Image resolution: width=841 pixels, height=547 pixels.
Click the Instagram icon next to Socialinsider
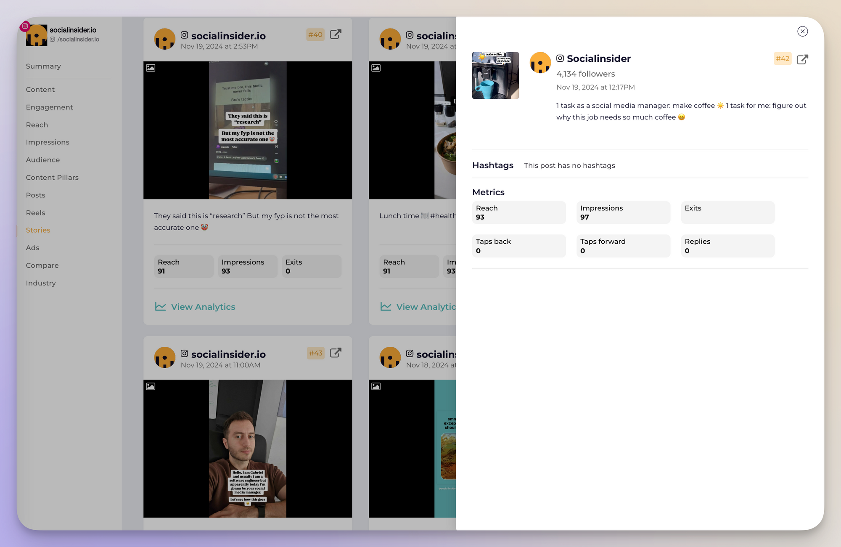(x=559, y=58)
